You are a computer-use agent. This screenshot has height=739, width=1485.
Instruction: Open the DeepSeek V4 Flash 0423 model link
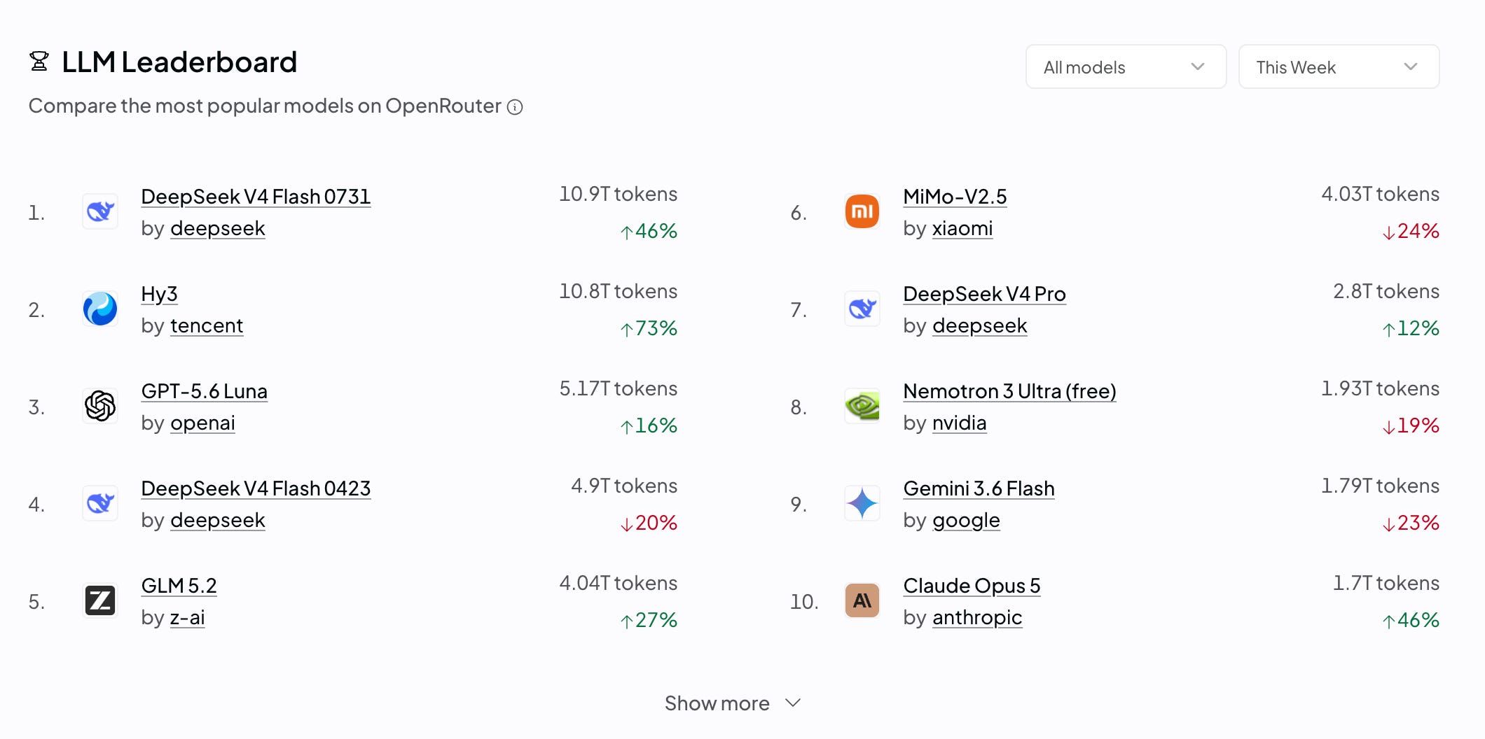pyautogui.click(x=256, y=488)
